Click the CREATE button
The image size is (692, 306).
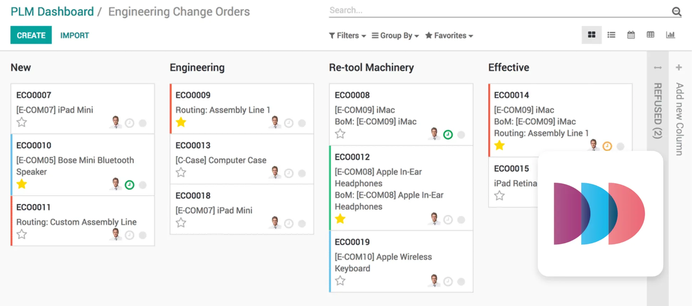tap(31, 35)
